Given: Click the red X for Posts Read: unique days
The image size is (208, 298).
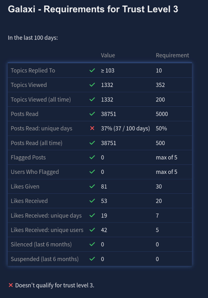Looking at the screenshot, I should (92, 128).
